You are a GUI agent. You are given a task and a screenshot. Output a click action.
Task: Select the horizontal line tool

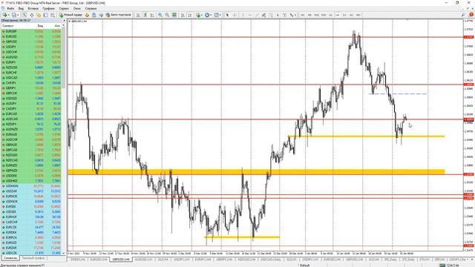[250, 15]
